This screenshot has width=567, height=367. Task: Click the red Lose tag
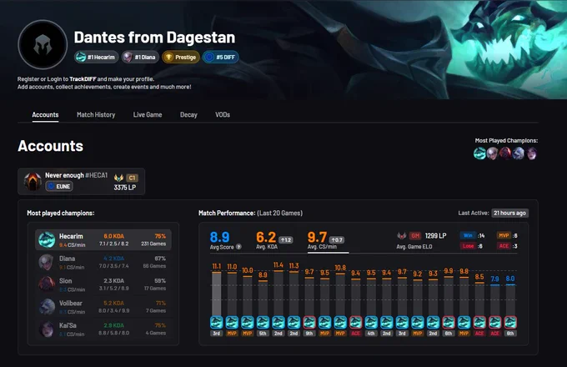[x=468, y=246]
